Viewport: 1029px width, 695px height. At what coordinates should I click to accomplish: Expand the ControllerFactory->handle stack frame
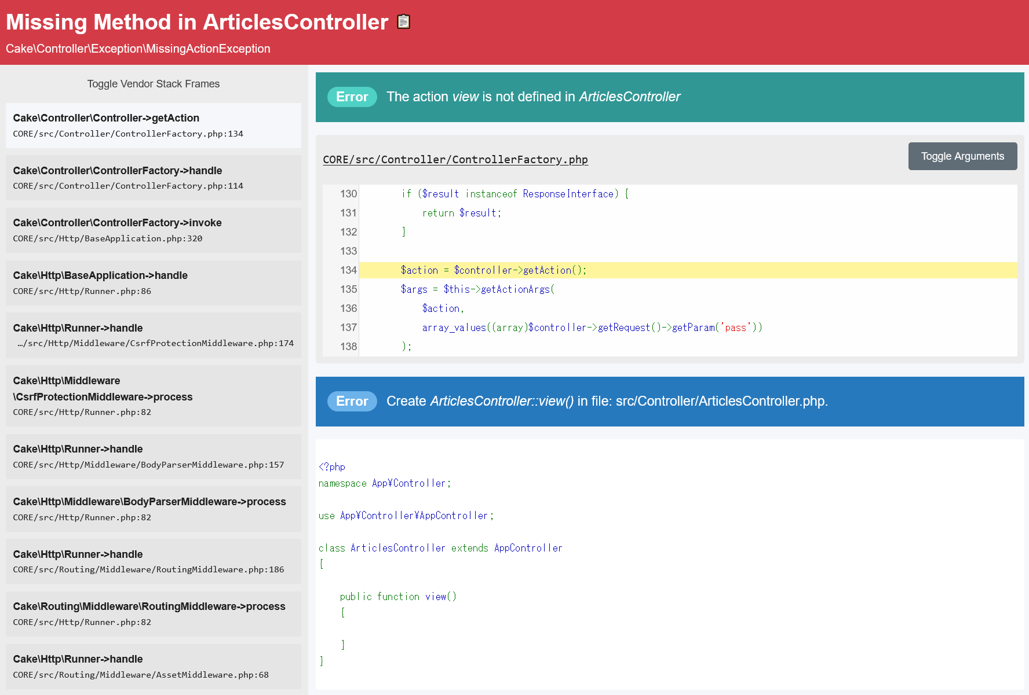point(153,177)
